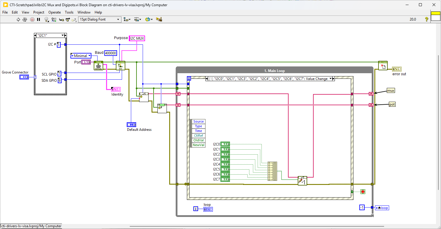Click the SCL GPIO constant 7
441x229 pixels.
pyautogui.click(x=59, y=73)
